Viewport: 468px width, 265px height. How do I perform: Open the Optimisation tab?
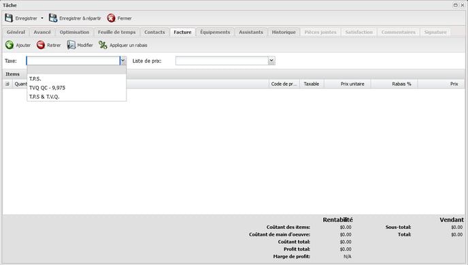(x=74, y=32)
